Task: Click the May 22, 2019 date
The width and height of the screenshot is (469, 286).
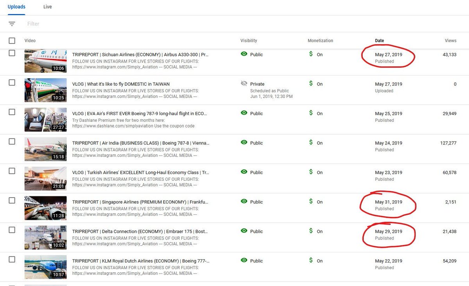Action: click(388, 261)
